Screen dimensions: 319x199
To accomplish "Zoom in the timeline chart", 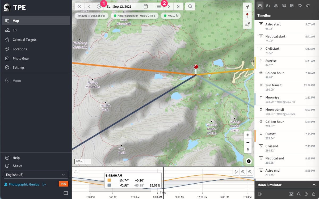I will (x=250, y=172).
